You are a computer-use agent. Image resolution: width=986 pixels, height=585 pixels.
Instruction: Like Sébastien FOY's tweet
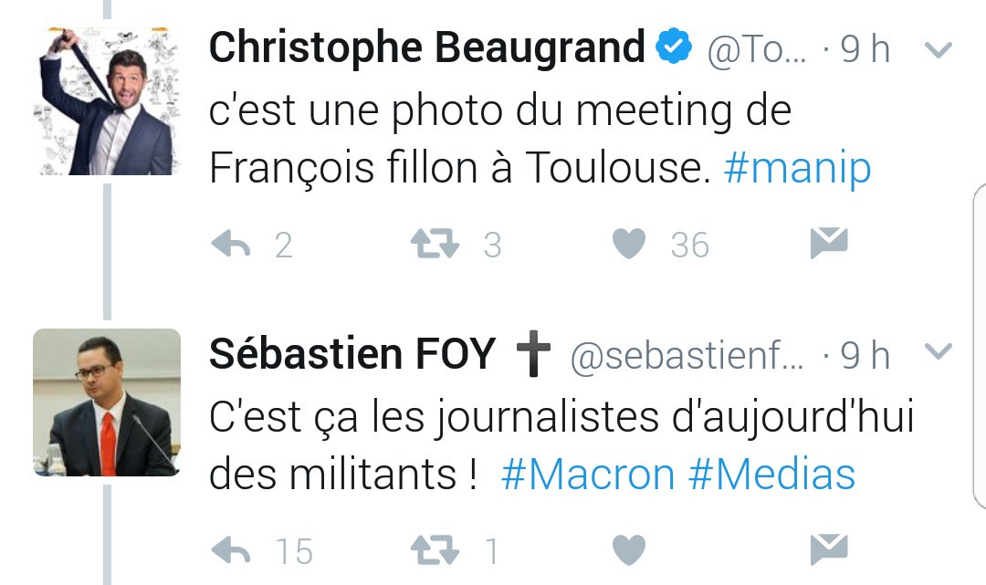628,550
